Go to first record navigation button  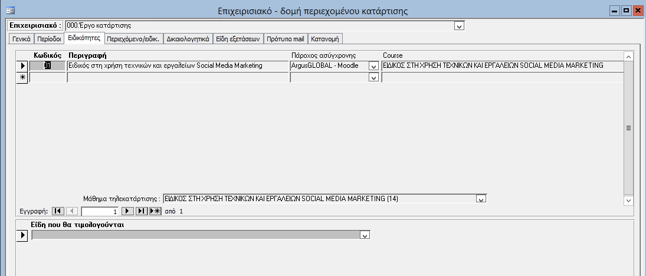(x=58, y=211)
